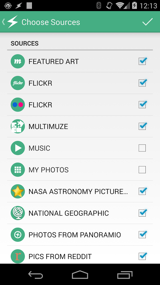Tap the Reddit 'r' source icon
The height and width of the screenshot is (285, 160).
click(x=18, y=256)
